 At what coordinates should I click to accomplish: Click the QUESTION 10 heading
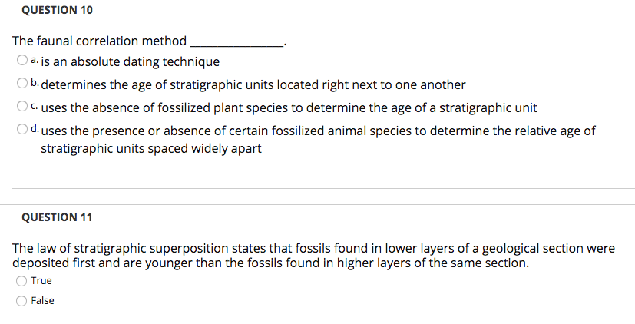tap(57, 10)
